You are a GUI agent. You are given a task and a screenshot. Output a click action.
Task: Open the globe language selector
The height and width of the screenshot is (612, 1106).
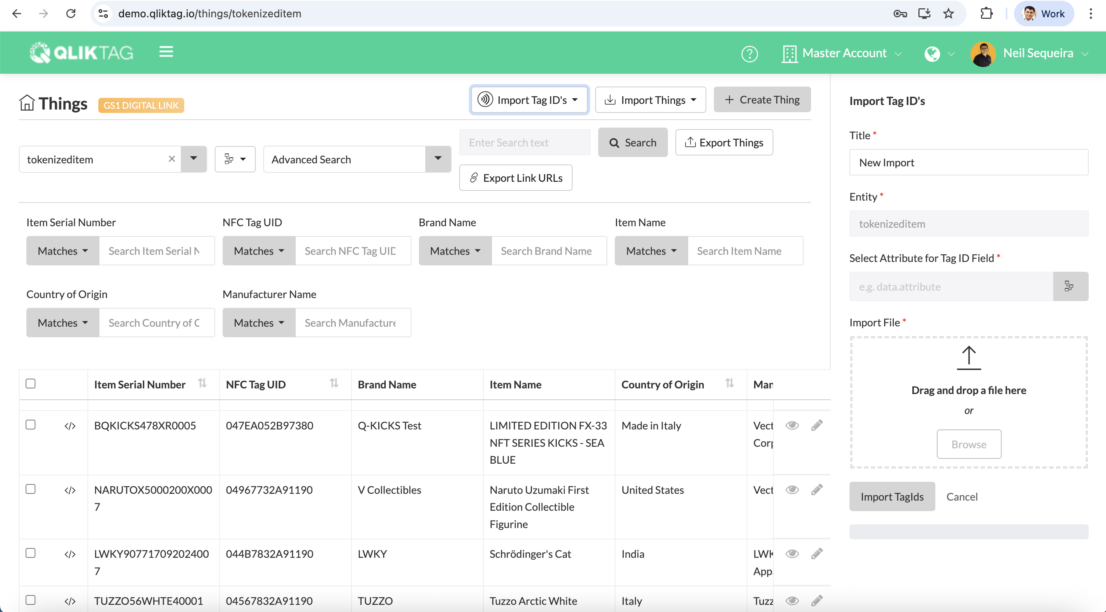[938, 53]
